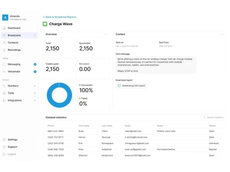Select Broadcasts in the sidebar
Image resolution: width=230 pixels, height=172 pixels.
[x=19, y=35]
